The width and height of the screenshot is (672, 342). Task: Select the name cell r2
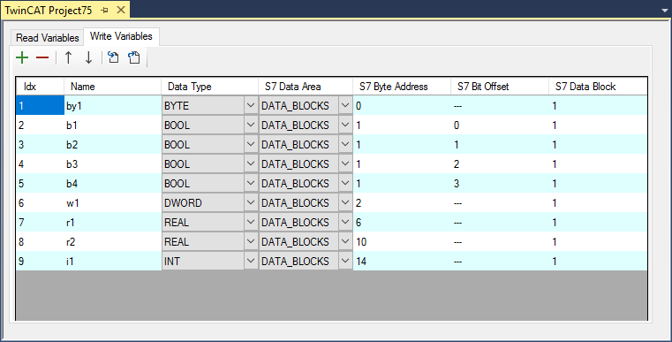(112, 241)
